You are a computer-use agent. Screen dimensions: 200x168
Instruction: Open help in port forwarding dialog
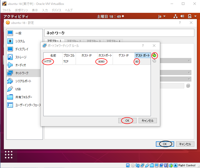[143, 46]
